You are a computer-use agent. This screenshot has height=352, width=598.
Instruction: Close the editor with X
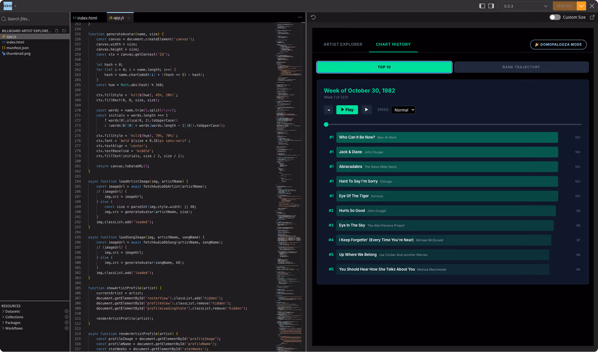[592, 6]
